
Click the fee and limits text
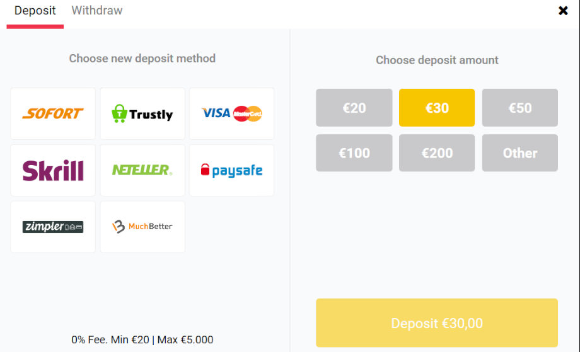click(142, 339)
